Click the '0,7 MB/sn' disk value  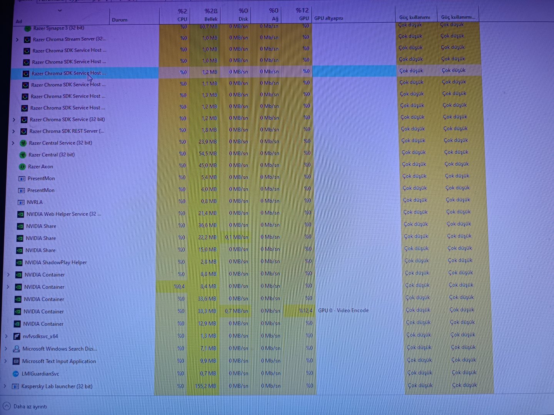[x=237, y=311]
